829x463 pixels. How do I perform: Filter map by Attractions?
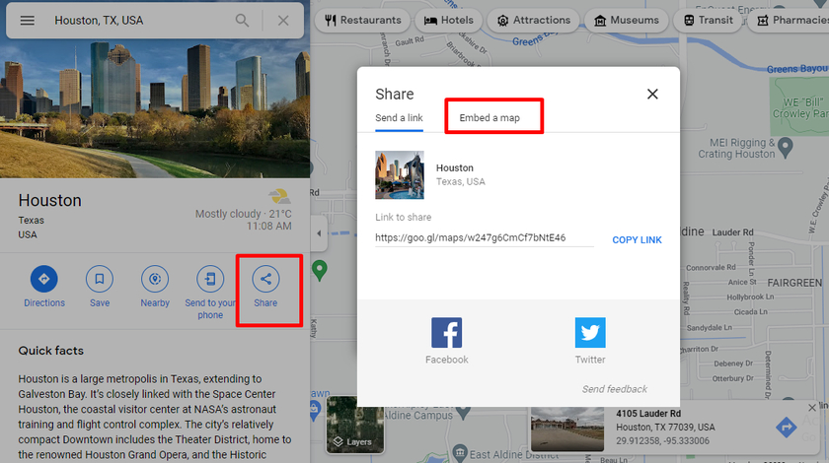click(x=534, y=20)
